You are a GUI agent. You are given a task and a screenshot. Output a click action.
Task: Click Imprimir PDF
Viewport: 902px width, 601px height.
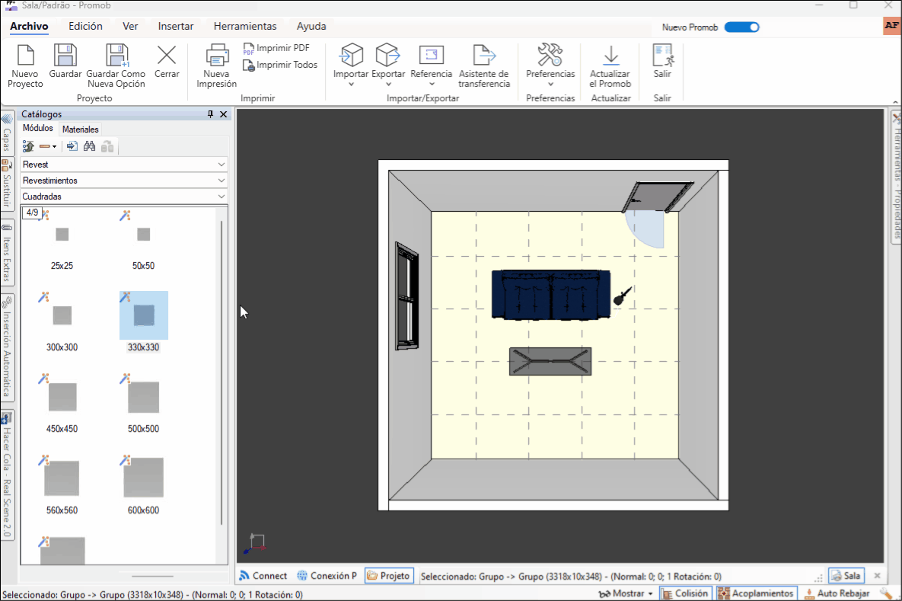click(276, 48)
